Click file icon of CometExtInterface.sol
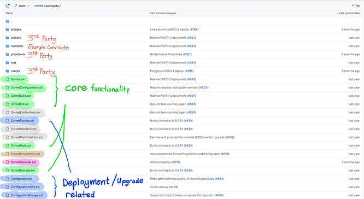364x199 pixels. coord(8,113)
